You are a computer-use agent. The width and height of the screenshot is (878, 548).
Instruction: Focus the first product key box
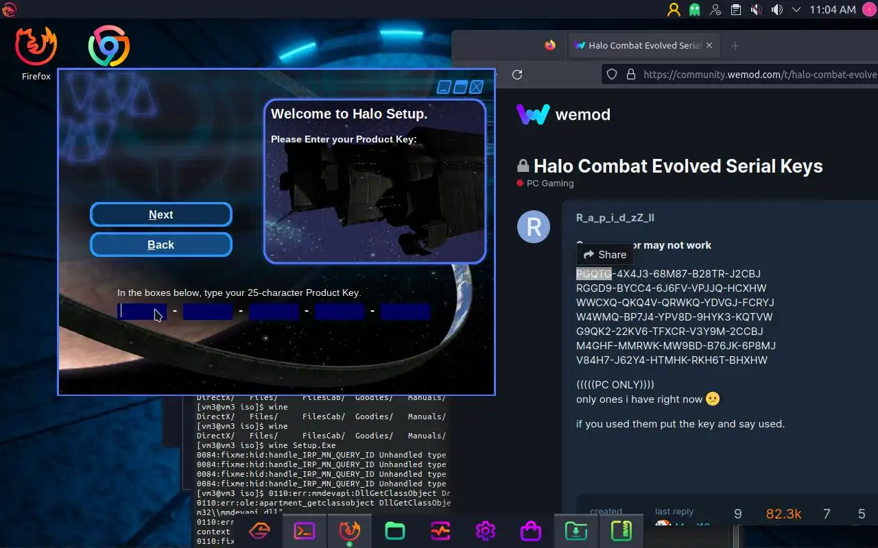coord(142,312)
